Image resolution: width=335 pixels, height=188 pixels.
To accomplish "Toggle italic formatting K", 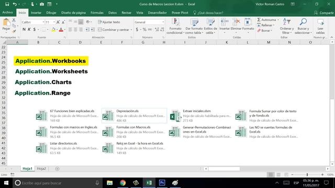I will coord(29,29).
